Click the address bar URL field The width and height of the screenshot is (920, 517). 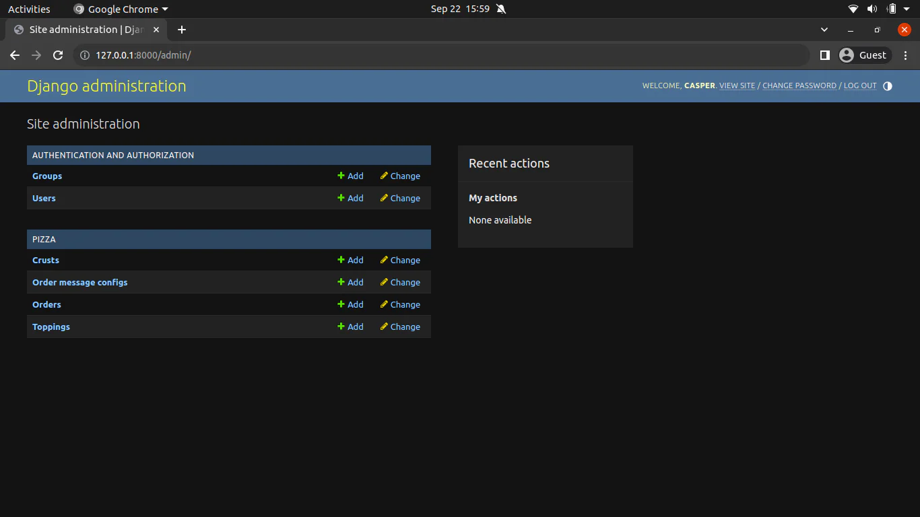tap(441, 55)
